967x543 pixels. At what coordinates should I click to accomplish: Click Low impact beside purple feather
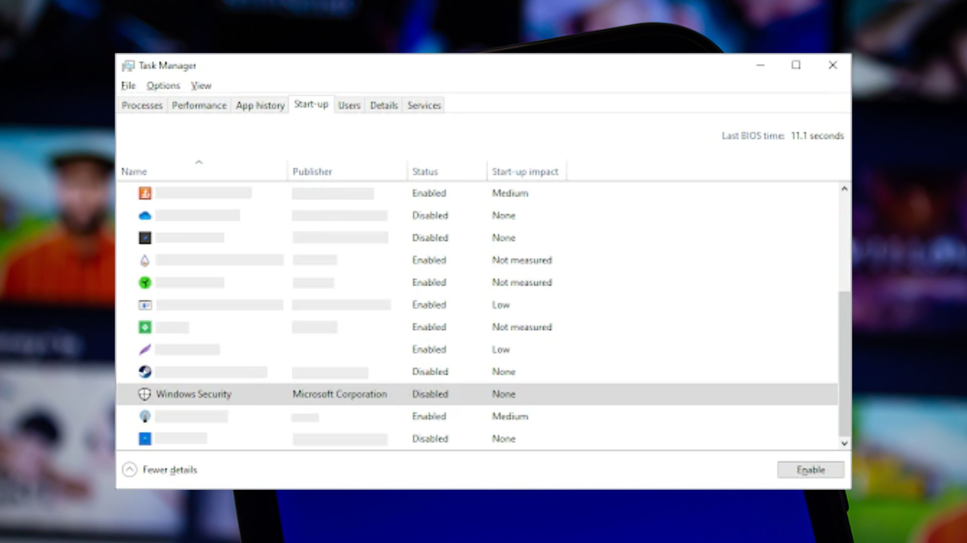coord(501,349)
